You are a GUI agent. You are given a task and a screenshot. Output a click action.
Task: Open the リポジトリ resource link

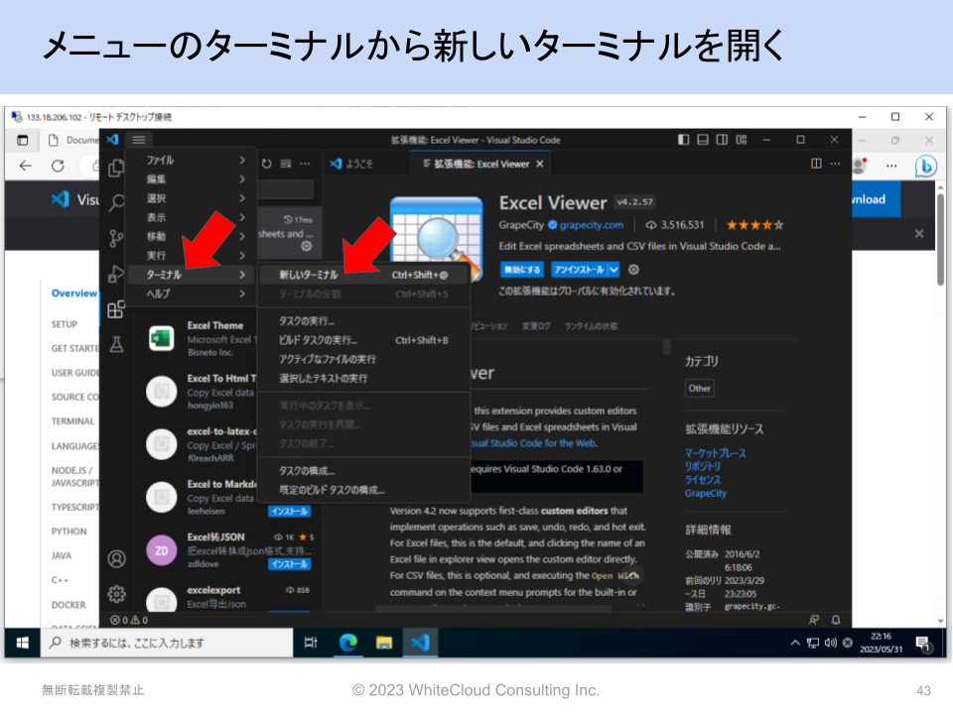coord(703,466)
